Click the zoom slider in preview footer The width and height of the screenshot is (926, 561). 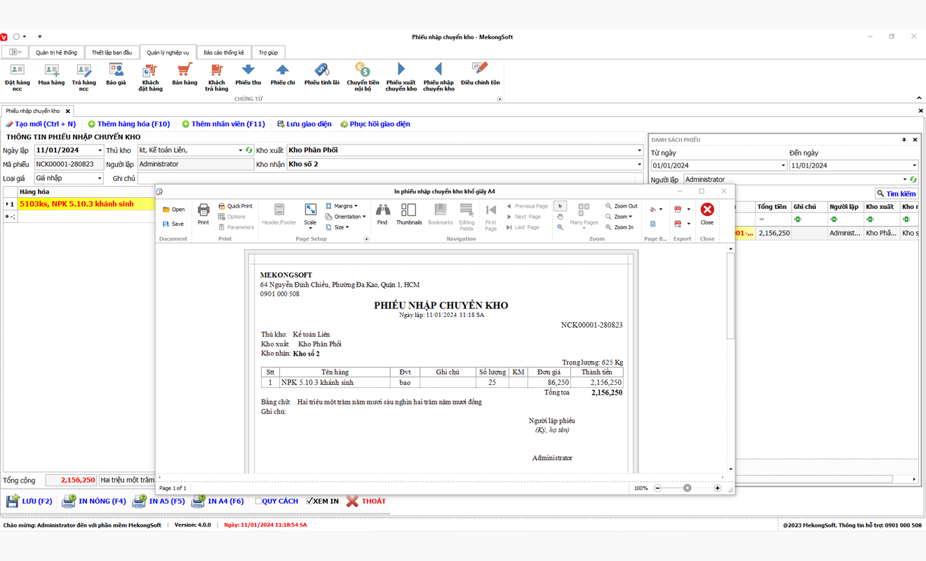687,488
